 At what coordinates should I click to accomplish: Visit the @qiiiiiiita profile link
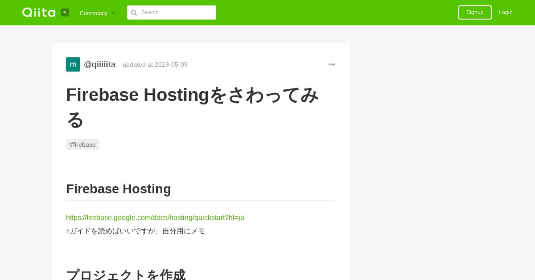coord(99,64)
